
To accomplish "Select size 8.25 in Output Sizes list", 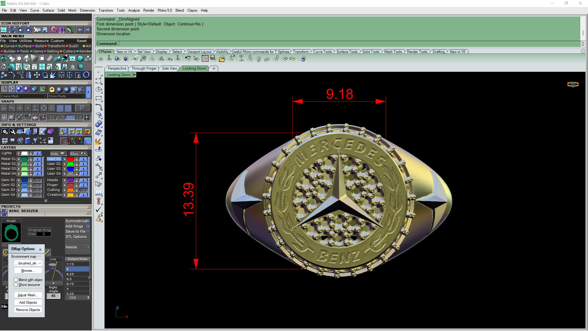I will click(77, 274).
